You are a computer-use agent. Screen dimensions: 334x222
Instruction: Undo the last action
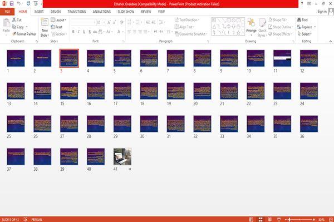[18, 4]
